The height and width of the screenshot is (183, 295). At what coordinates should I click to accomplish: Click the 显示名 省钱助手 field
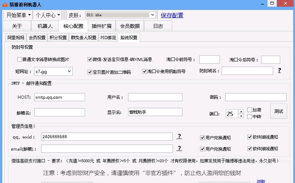(x=155, y=112)
